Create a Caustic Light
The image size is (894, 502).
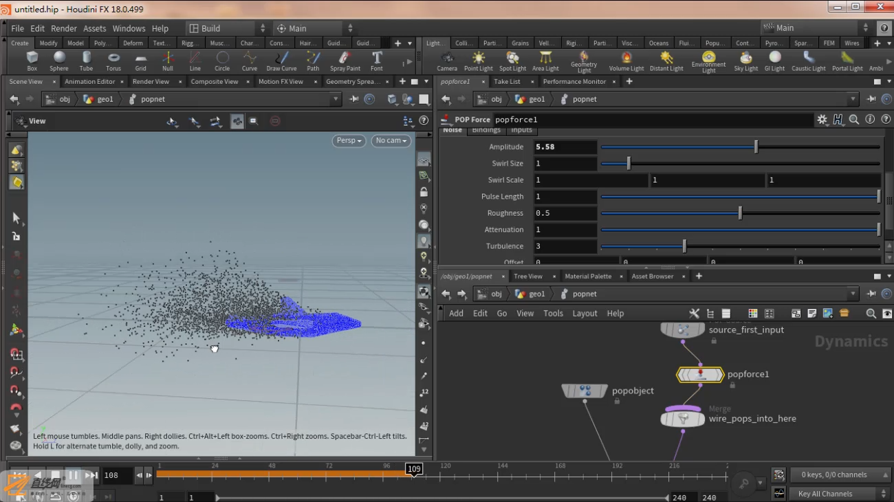tap(809, 61)
